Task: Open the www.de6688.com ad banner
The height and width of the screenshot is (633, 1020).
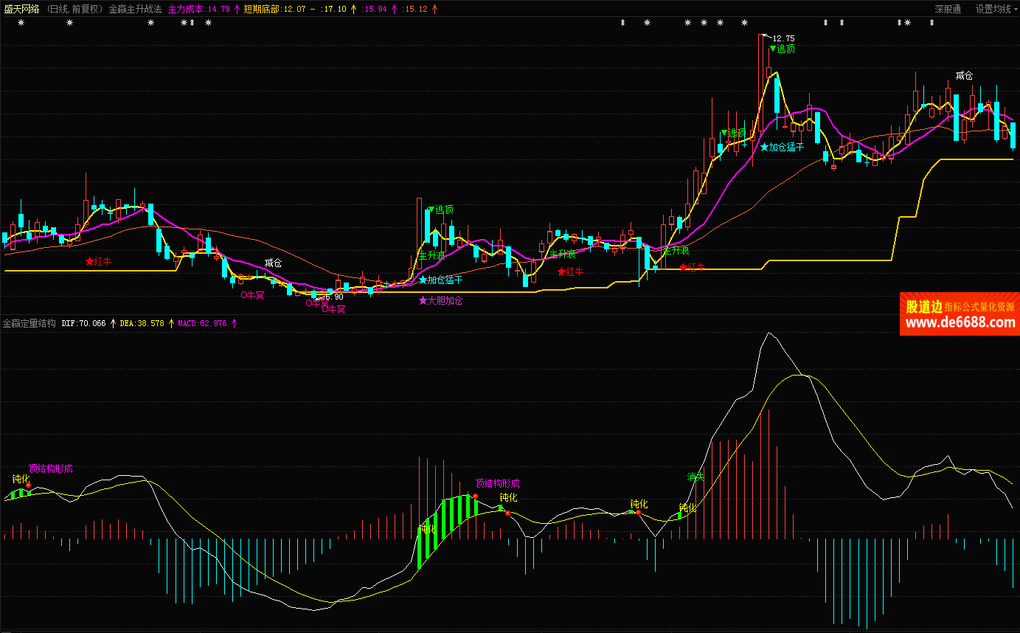Action: 960,314
